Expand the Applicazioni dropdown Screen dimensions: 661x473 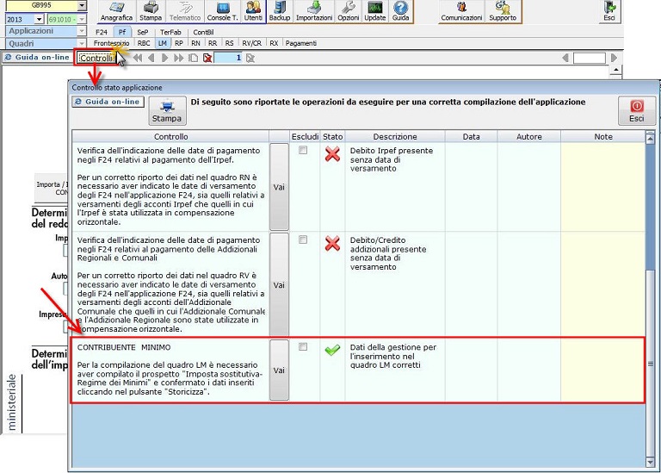pyautogui.click(x=83, y=31)
